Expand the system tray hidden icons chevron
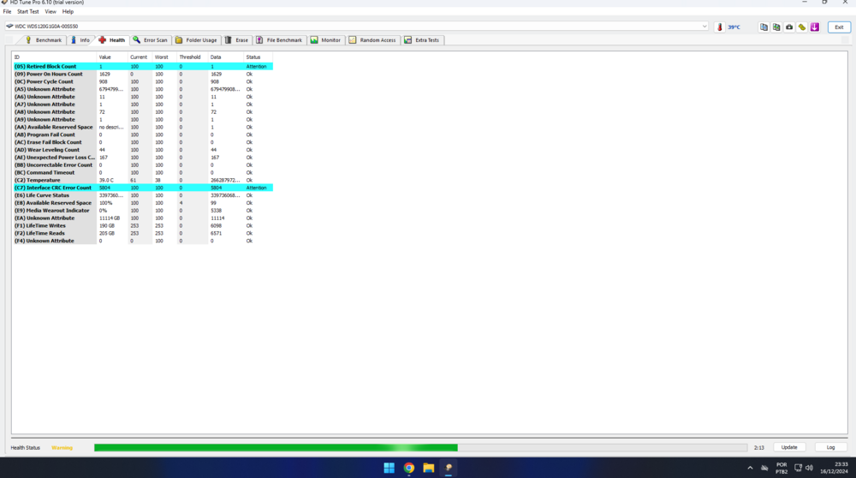 pyautogui.click(x=750, y=468)
